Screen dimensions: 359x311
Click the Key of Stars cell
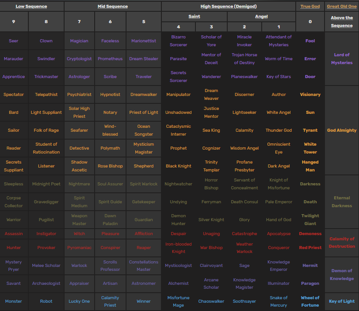point(279,76)
